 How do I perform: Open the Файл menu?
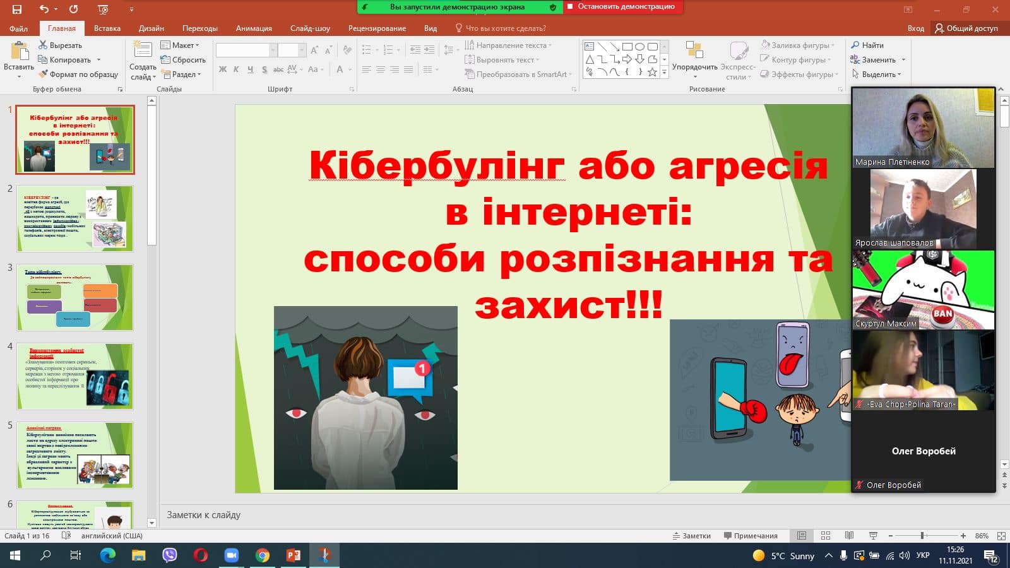[x=18, y=28]
